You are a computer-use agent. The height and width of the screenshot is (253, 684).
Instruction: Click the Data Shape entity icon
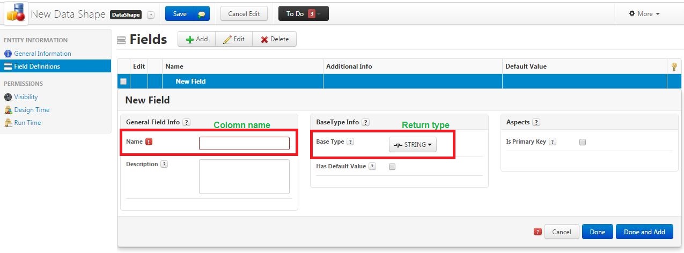(x=16, y=13)
